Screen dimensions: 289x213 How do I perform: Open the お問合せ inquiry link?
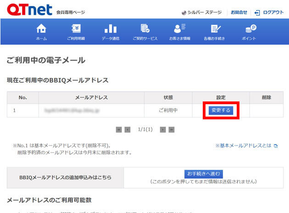click(x=239, y=12)
